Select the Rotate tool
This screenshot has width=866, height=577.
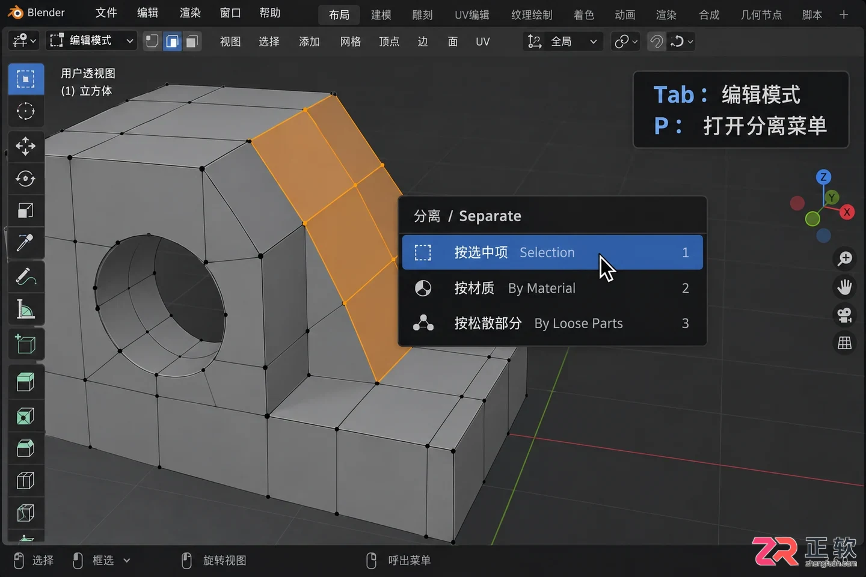[x=26, y=179]
